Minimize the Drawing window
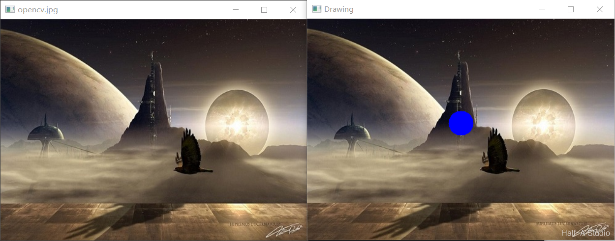This screenshot has height=241, width=615. [x=542, y=9]
